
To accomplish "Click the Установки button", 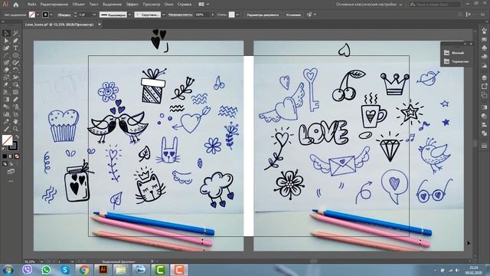I will [293, 15].
